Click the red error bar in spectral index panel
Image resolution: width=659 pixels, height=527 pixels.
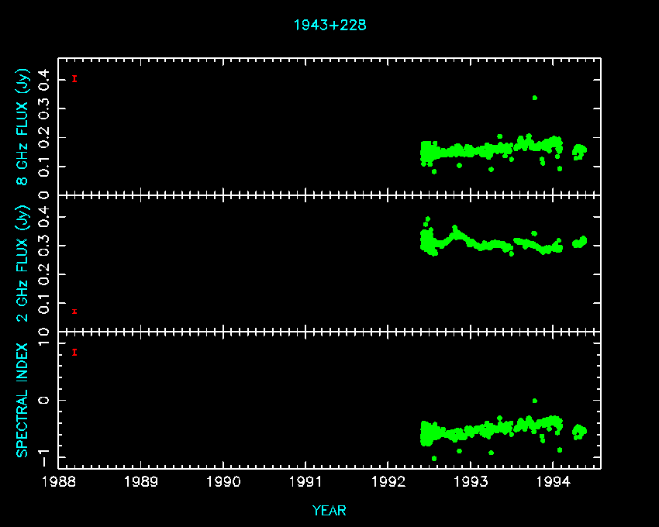74,352
